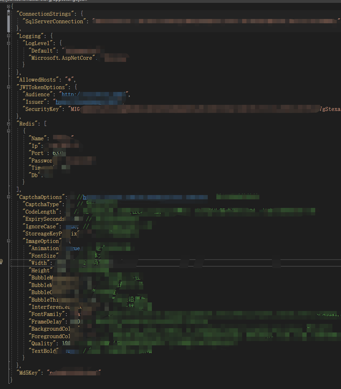Click the "IgnoreCase" key
The width and height of the screenshot is (341, 389).
pos(40,227)
